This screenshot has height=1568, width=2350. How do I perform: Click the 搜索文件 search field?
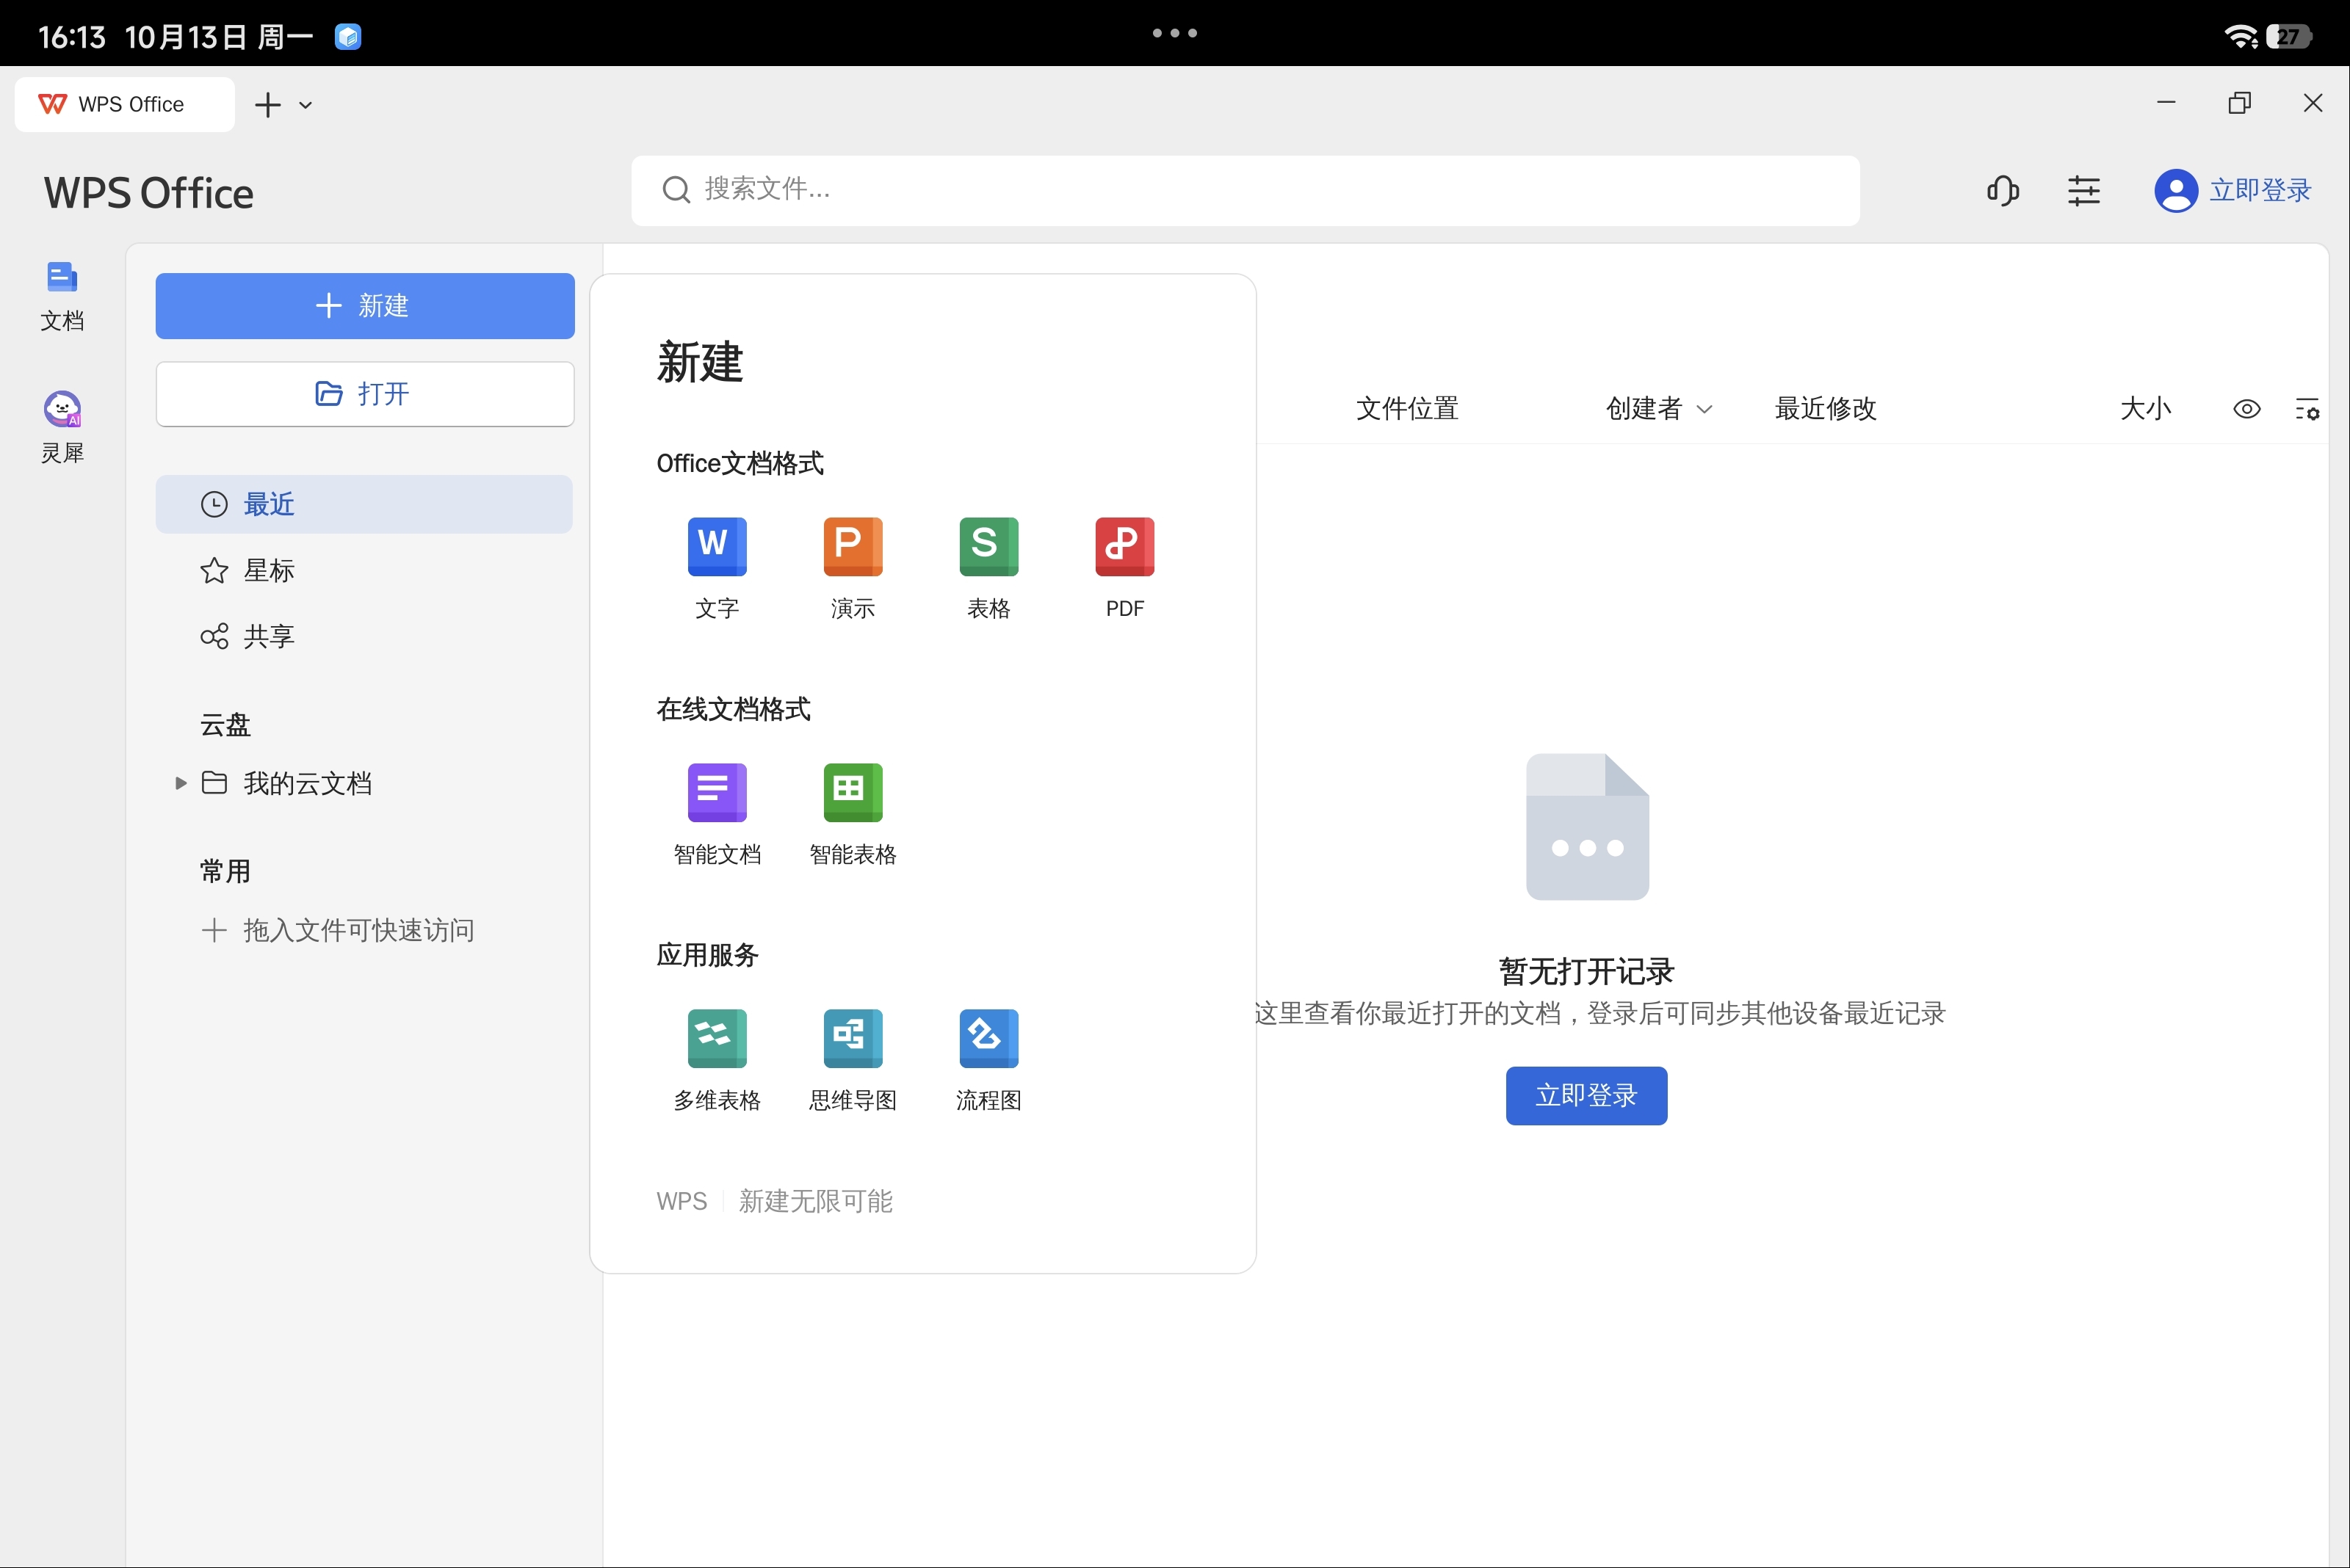pyautogui.click(x=1245, y=190)
